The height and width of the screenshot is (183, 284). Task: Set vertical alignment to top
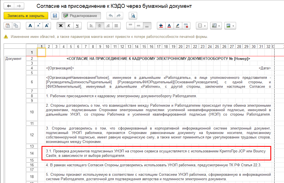[130, 26]
